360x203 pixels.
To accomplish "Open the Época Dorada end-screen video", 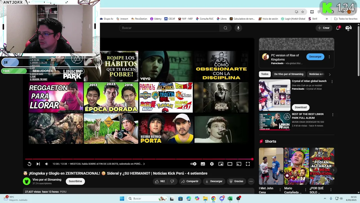I will tap(111, 97).
